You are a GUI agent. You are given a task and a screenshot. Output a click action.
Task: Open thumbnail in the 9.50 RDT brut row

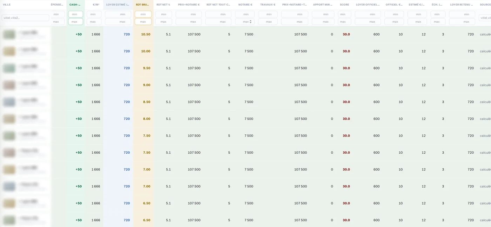[9, 68]
